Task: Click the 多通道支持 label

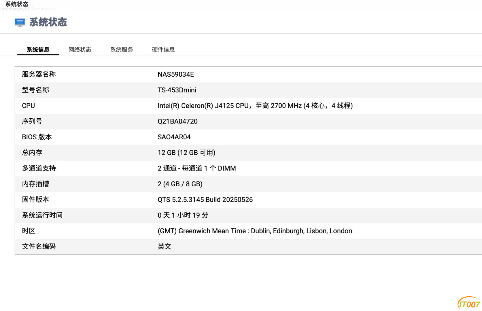Action: tap(39, 168)
